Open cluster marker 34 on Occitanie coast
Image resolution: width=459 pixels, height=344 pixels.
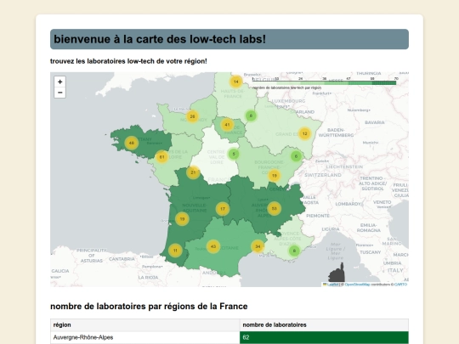point(258,246)
